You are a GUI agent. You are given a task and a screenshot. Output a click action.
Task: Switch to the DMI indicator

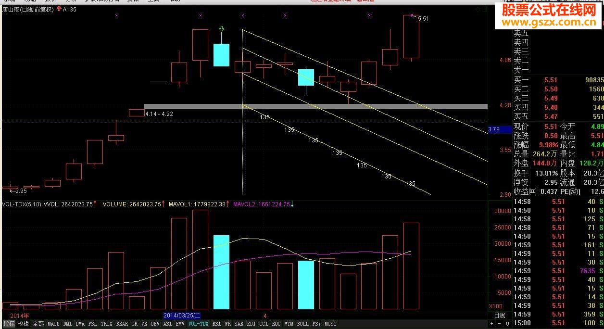[68, 324]
